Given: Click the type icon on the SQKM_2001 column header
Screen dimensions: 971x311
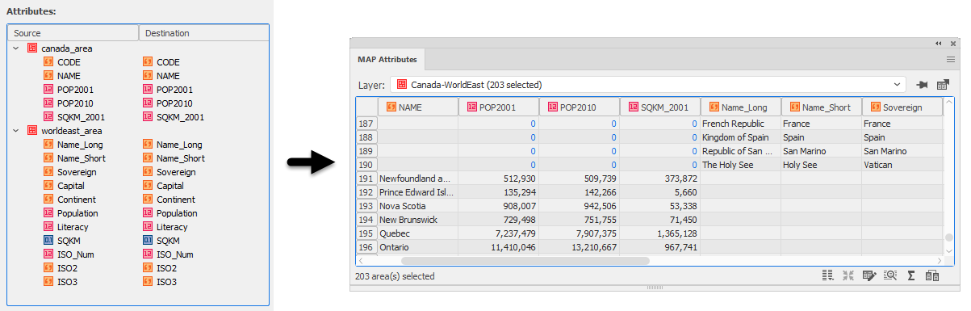Looking at the screenshot, I should [634, 107].
